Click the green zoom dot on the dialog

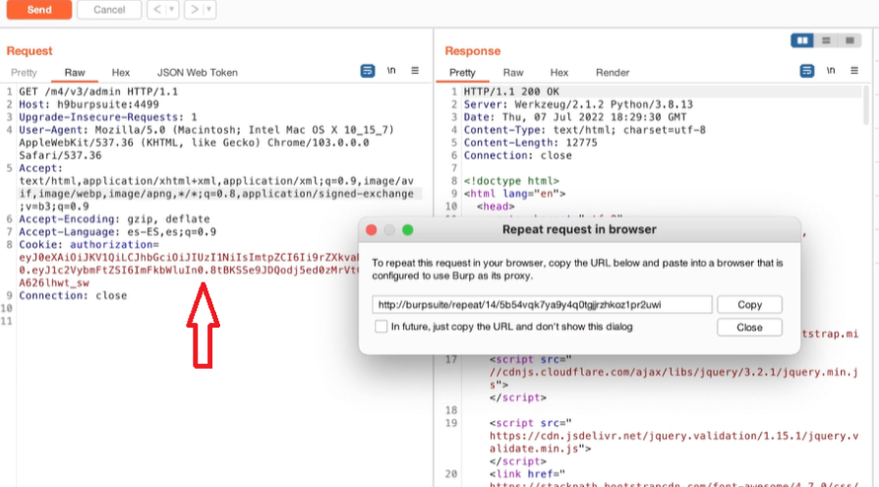[x=408, y=230]
